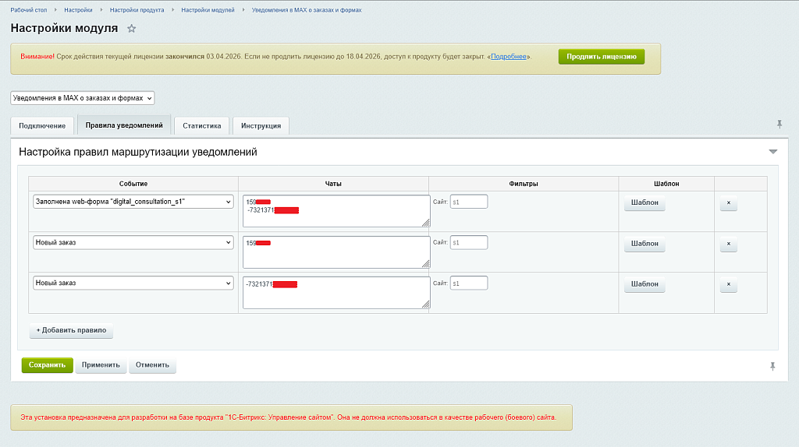The height and width of the screenshot is (447, 799).
Task: Go to Настройки модулей in breadcrumbs
Action: point(208,10)
